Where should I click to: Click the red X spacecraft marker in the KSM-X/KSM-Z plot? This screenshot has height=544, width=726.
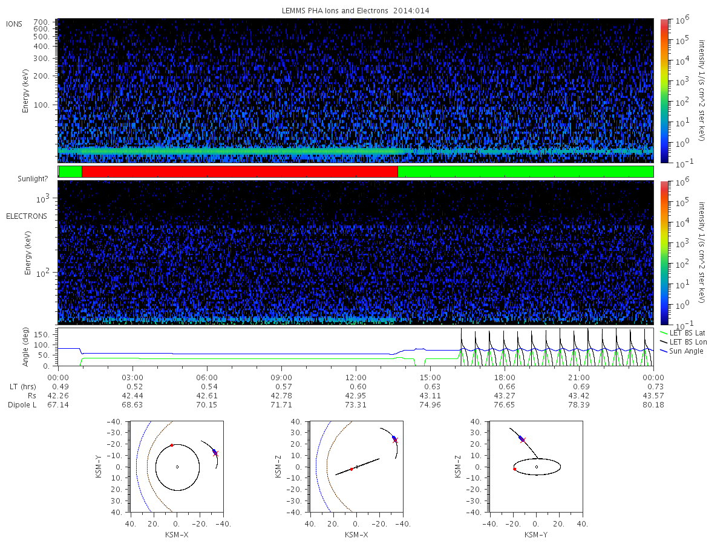tap(395, 440)
